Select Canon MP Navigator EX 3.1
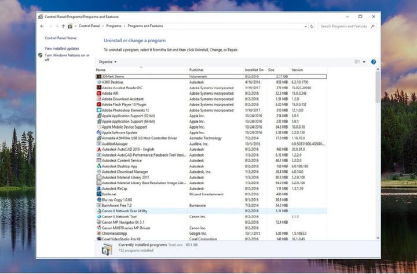The image size is (417, 274). click(211, 222)
